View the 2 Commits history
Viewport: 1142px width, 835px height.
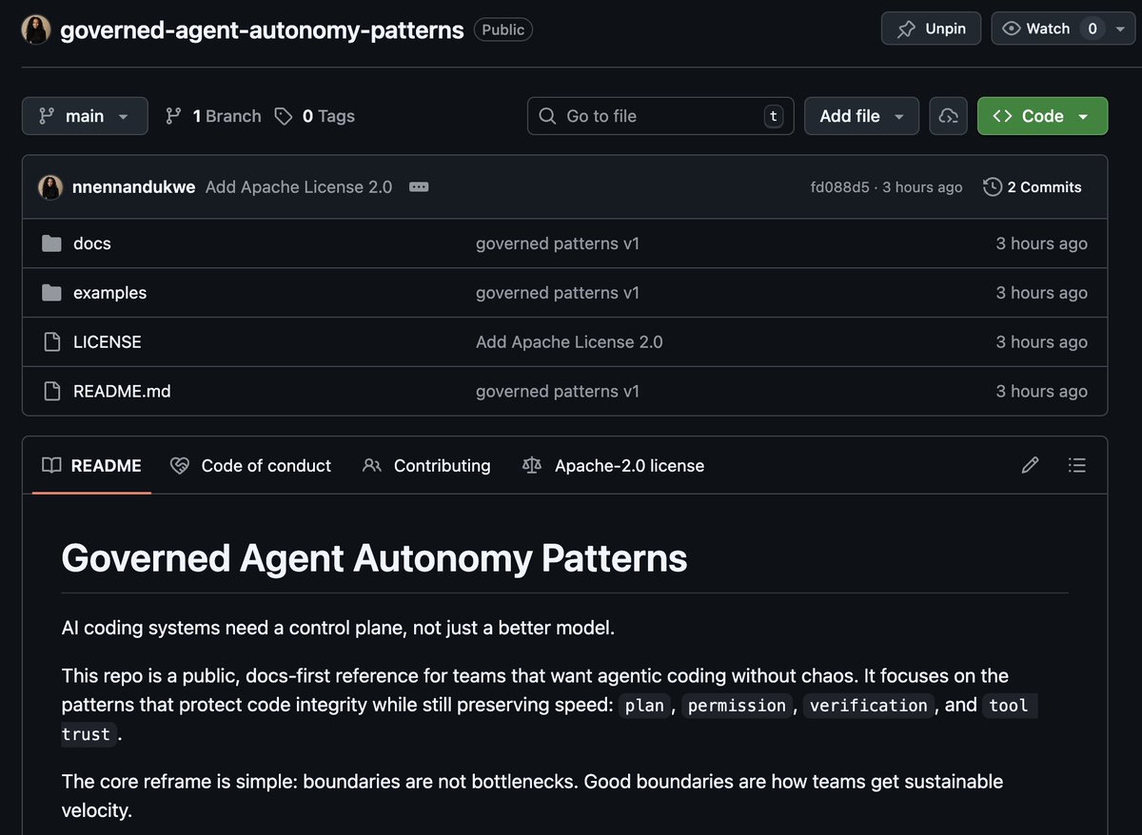tap(1032, 187)
